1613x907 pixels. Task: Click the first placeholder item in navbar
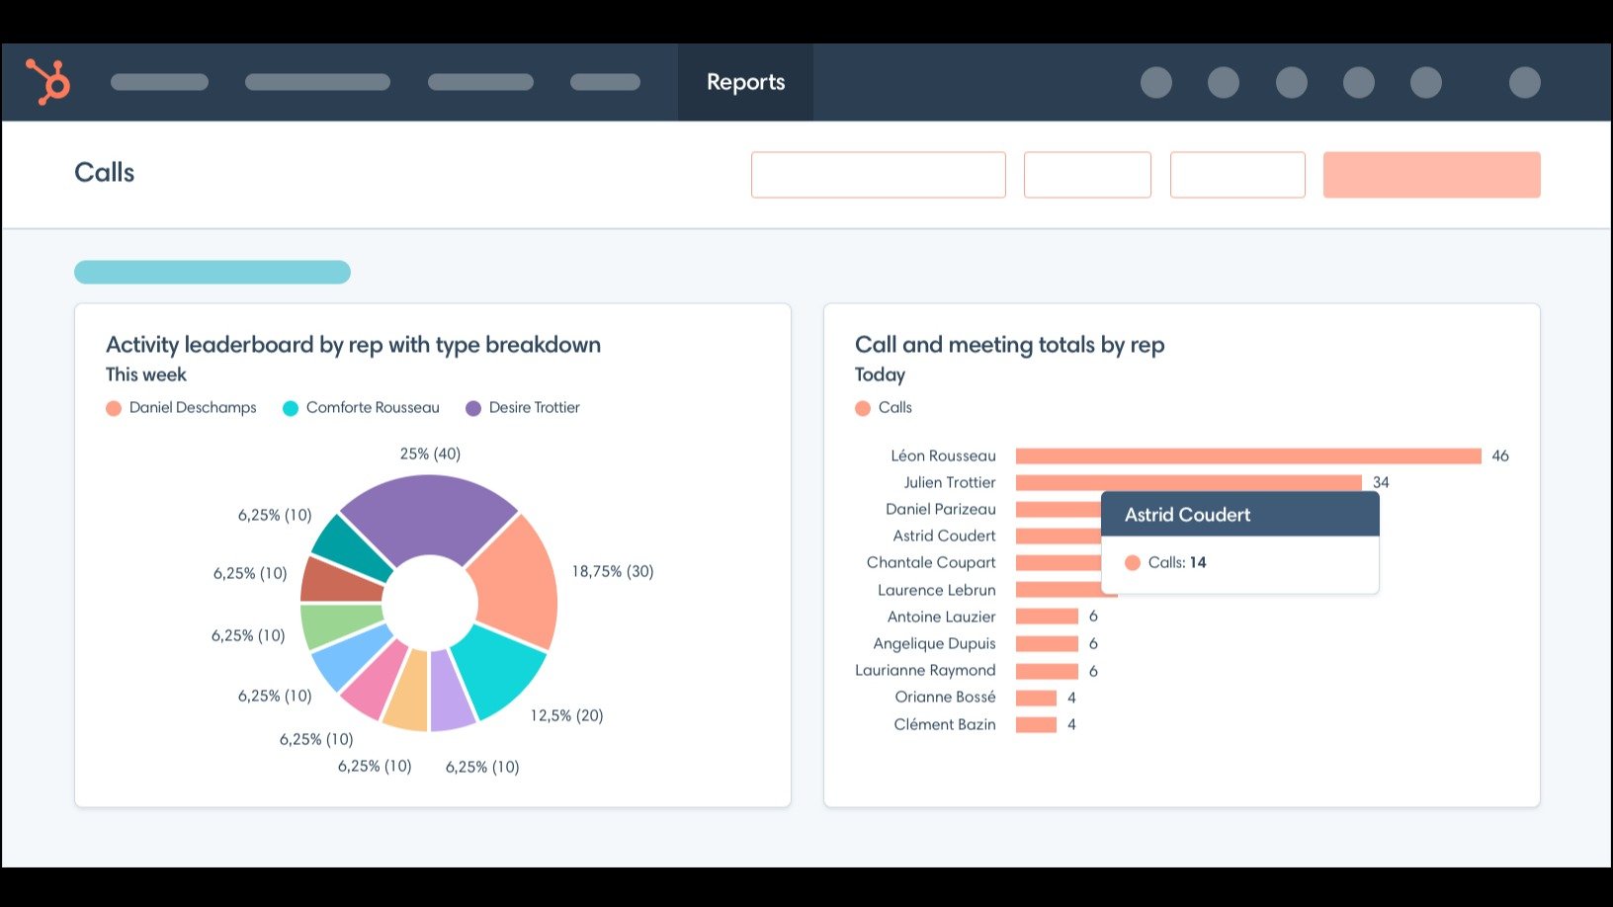click(x=159, y=82)
